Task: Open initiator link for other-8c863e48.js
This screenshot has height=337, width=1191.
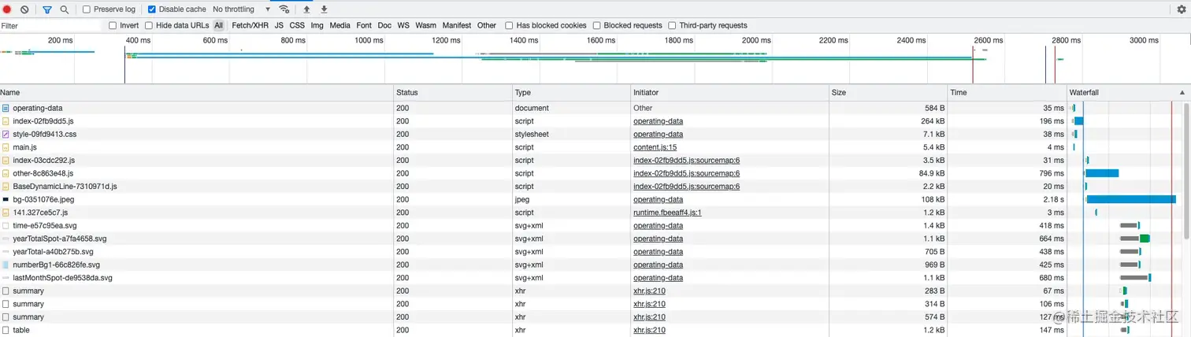Action: coord(686,173)
